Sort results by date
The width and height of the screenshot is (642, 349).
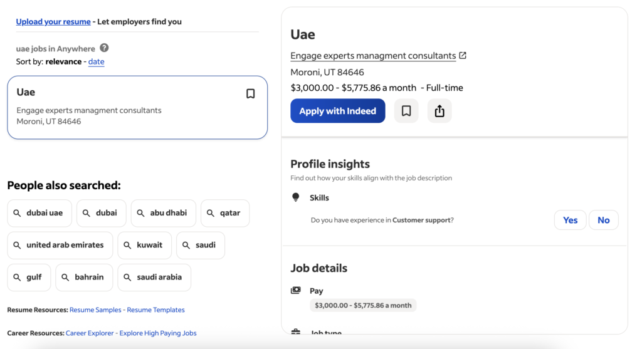(x=96, y=61)
